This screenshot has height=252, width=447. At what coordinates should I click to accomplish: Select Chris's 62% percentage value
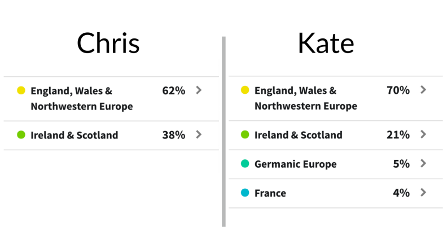174,91
